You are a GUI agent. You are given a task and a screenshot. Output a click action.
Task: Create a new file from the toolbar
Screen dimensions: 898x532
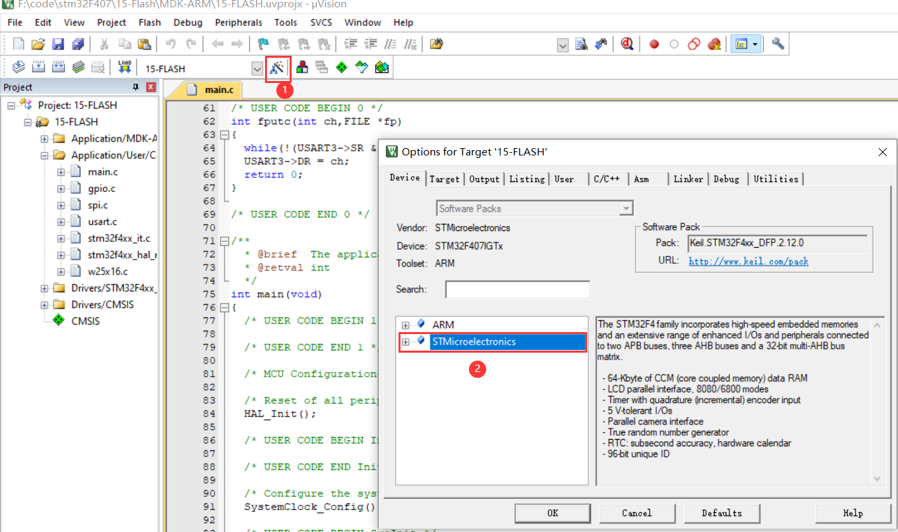19,44
